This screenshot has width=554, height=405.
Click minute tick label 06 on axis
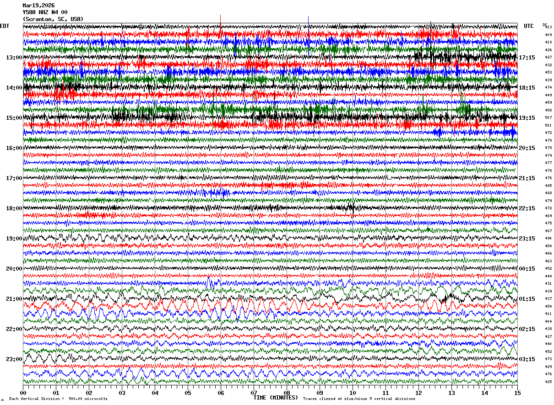pos(221,393)
